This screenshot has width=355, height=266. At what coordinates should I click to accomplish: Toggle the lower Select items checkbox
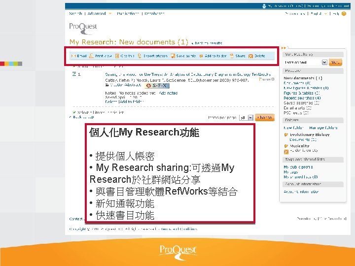coord(74,112)
